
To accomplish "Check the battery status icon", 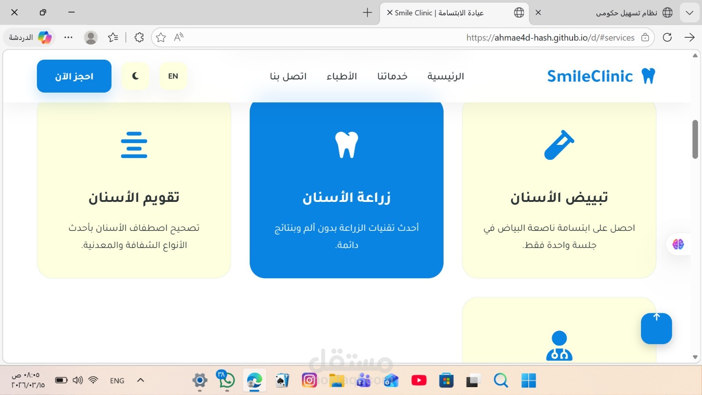I will 61,380.
